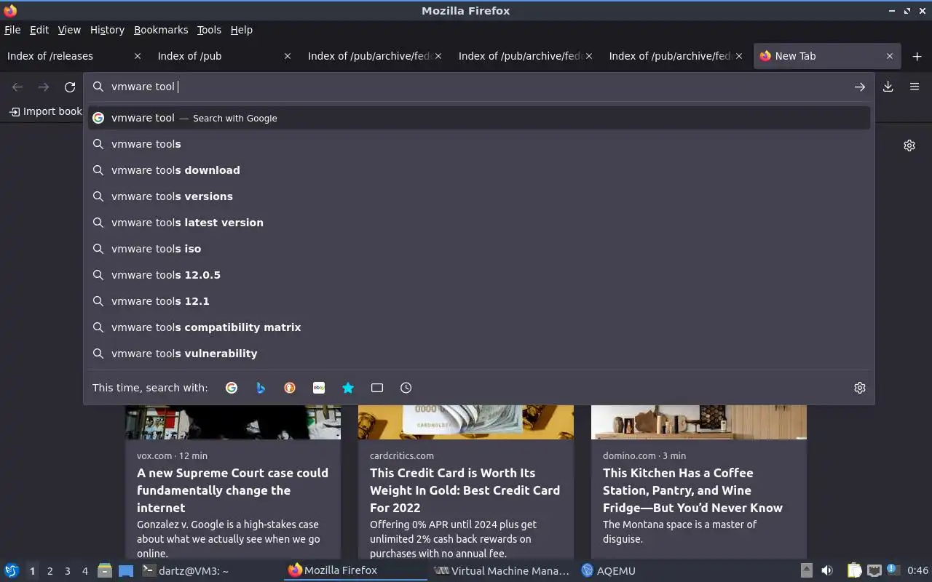This screenshot has height=582, width=932.
Task: Search with eBay one-off engine icon
Action: pyautogui.click(x=319, y=388)
